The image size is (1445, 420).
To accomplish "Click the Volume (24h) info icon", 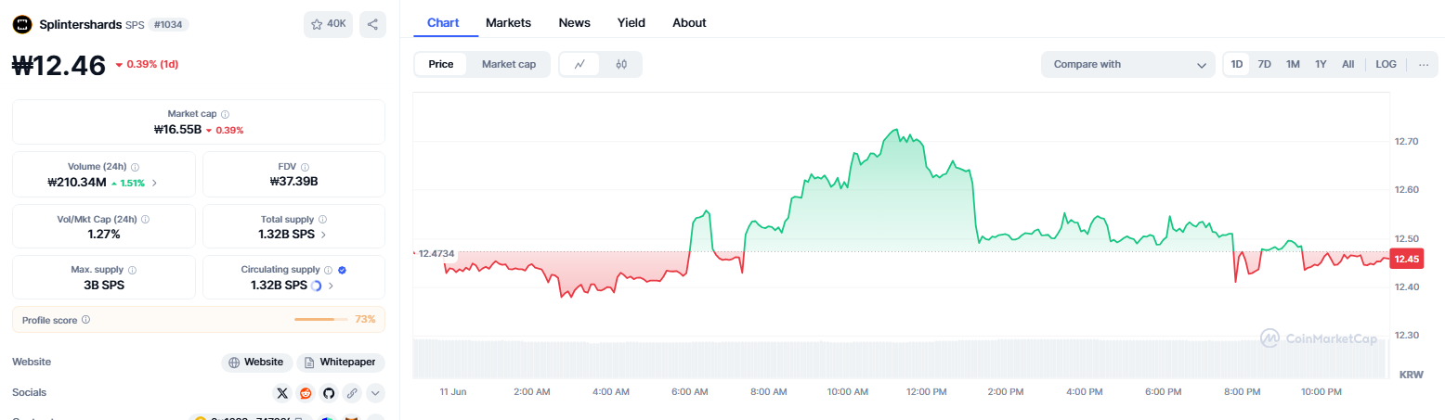I will point(136,167).
